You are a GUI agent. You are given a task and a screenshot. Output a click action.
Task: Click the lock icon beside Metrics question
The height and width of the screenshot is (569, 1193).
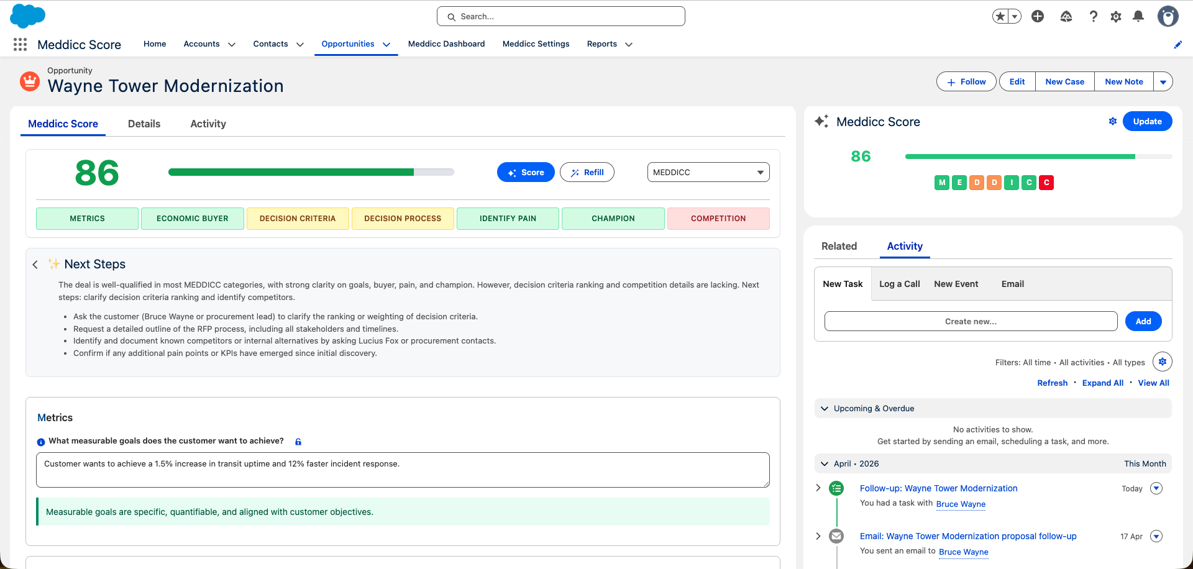point(298,442)
